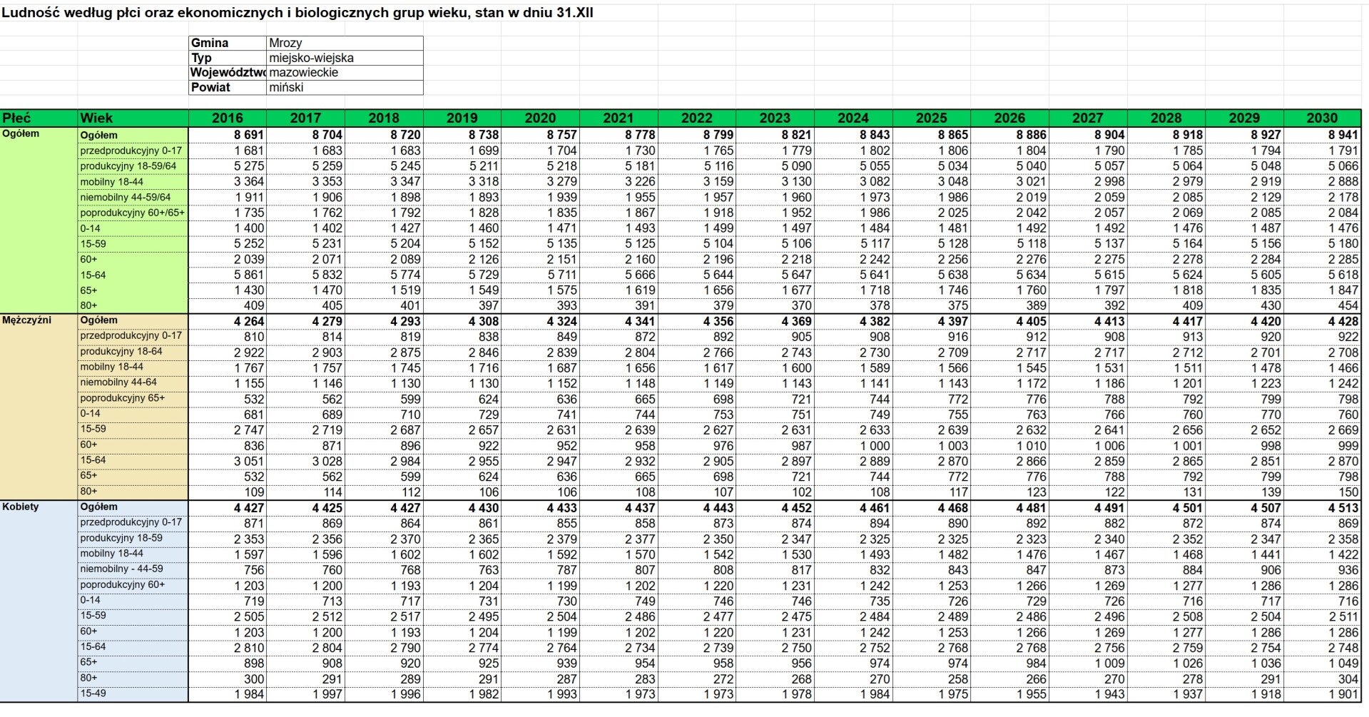
Task: Click the "Powiat" label cell
Action: [228, 87]
